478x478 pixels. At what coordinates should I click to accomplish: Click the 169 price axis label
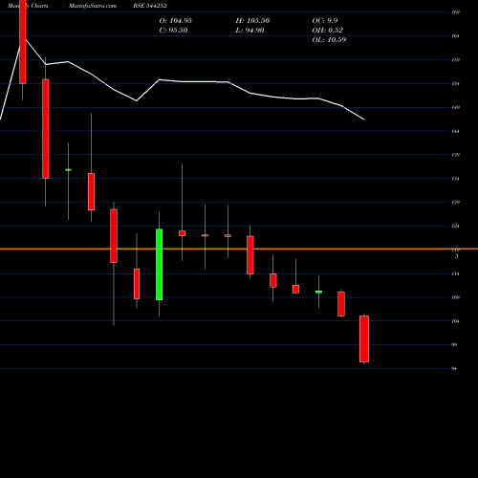[456, 12]
